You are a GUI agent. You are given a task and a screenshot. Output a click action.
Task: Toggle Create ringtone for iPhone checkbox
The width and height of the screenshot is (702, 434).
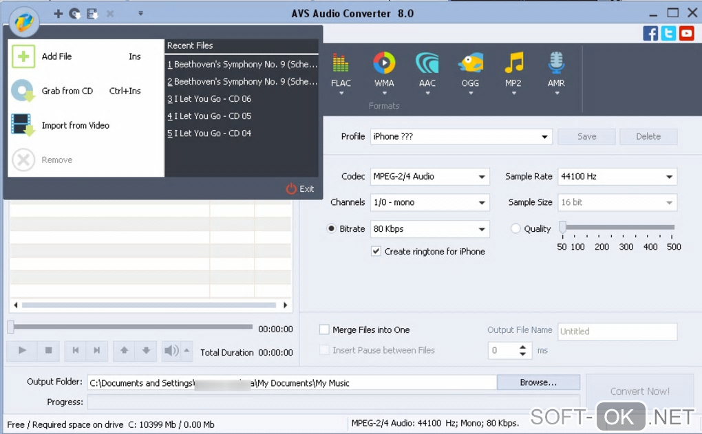point(376,252)
